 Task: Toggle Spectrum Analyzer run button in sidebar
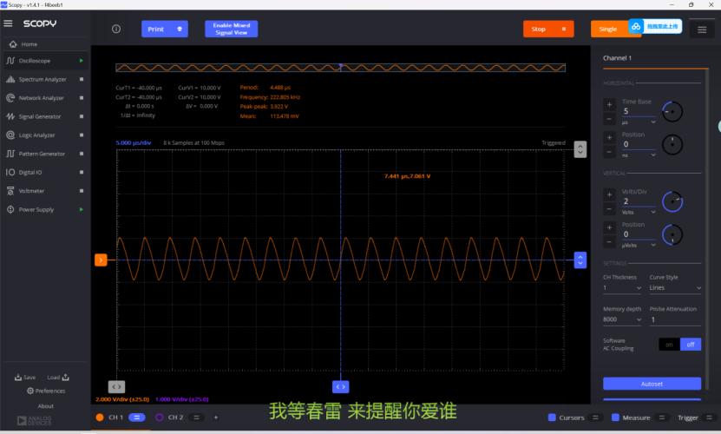pyautogui.click(x=82, y=79)
